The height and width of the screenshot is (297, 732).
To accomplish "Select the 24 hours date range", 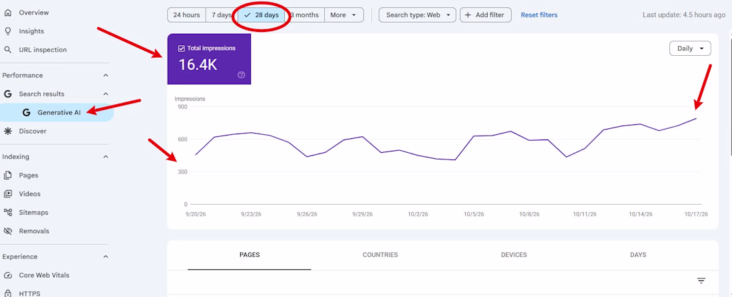I will (x=187, y=15).
